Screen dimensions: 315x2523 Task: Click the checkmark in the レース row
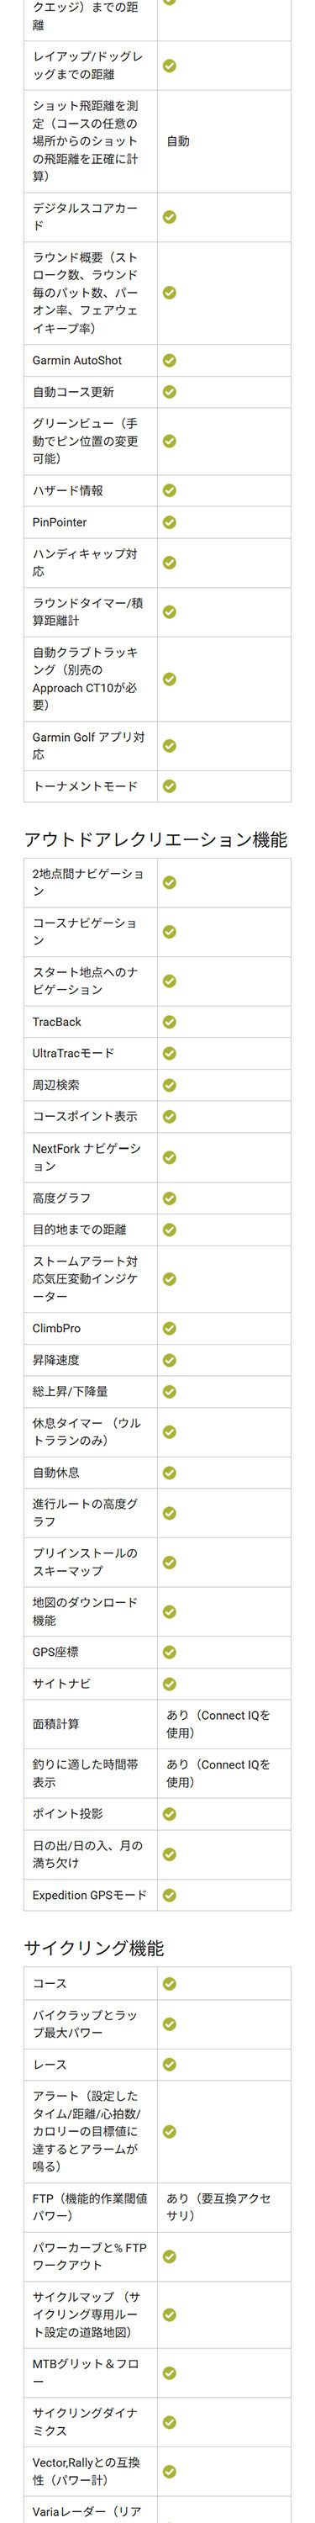click(x=169, y=2064)
